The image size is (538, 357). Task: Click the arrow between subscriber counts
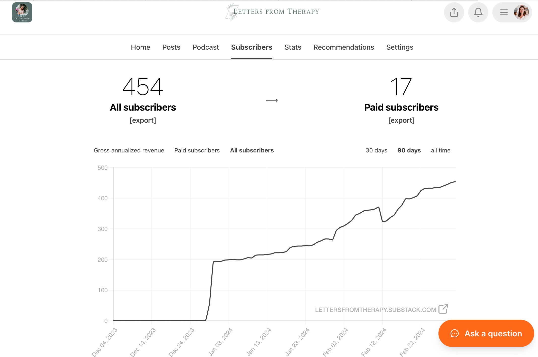(272, 101)
